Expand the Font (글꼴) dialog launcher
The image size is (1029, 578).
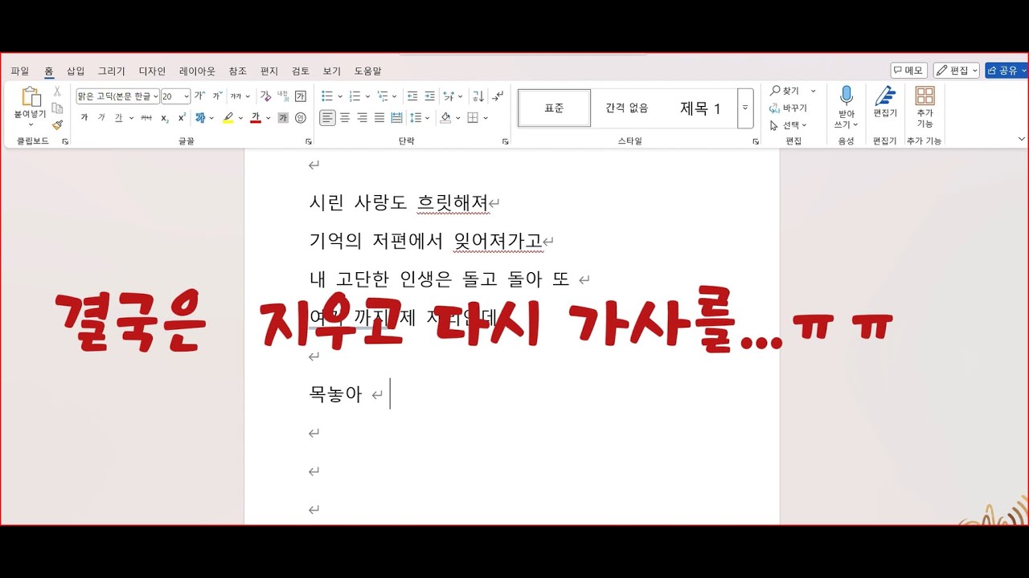pos(309,141)
